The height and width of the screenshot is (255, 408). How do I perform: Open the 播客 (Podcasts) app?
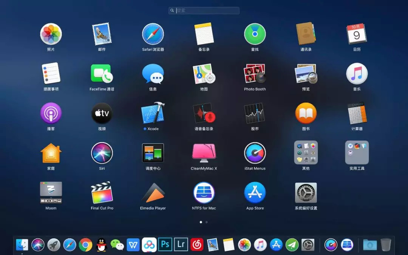coord(51,113)
